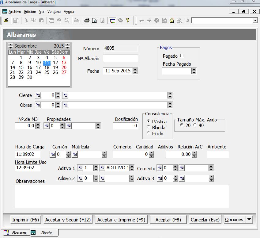Open the Opciones dropdown arrow
The height and width of the screenshot is (238, 260).
(249, 220)
